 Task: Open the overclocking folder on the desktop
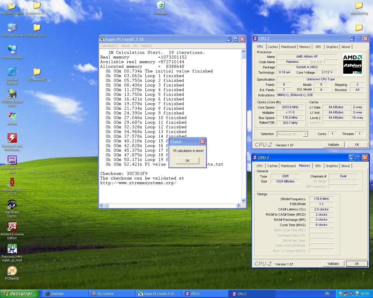(x=359, y=8)
